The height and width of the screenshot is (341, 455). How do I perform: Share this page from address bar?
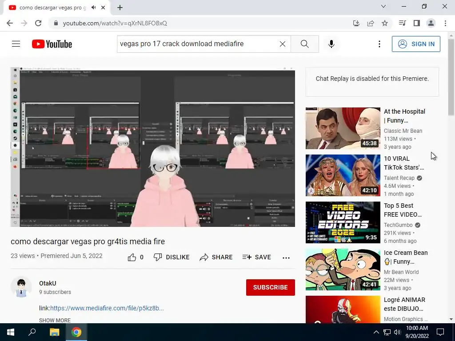371,23
